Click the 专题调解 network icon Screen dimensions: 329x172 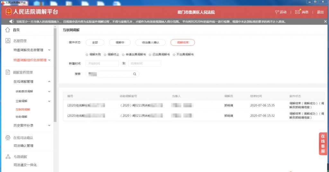[8, 157]
